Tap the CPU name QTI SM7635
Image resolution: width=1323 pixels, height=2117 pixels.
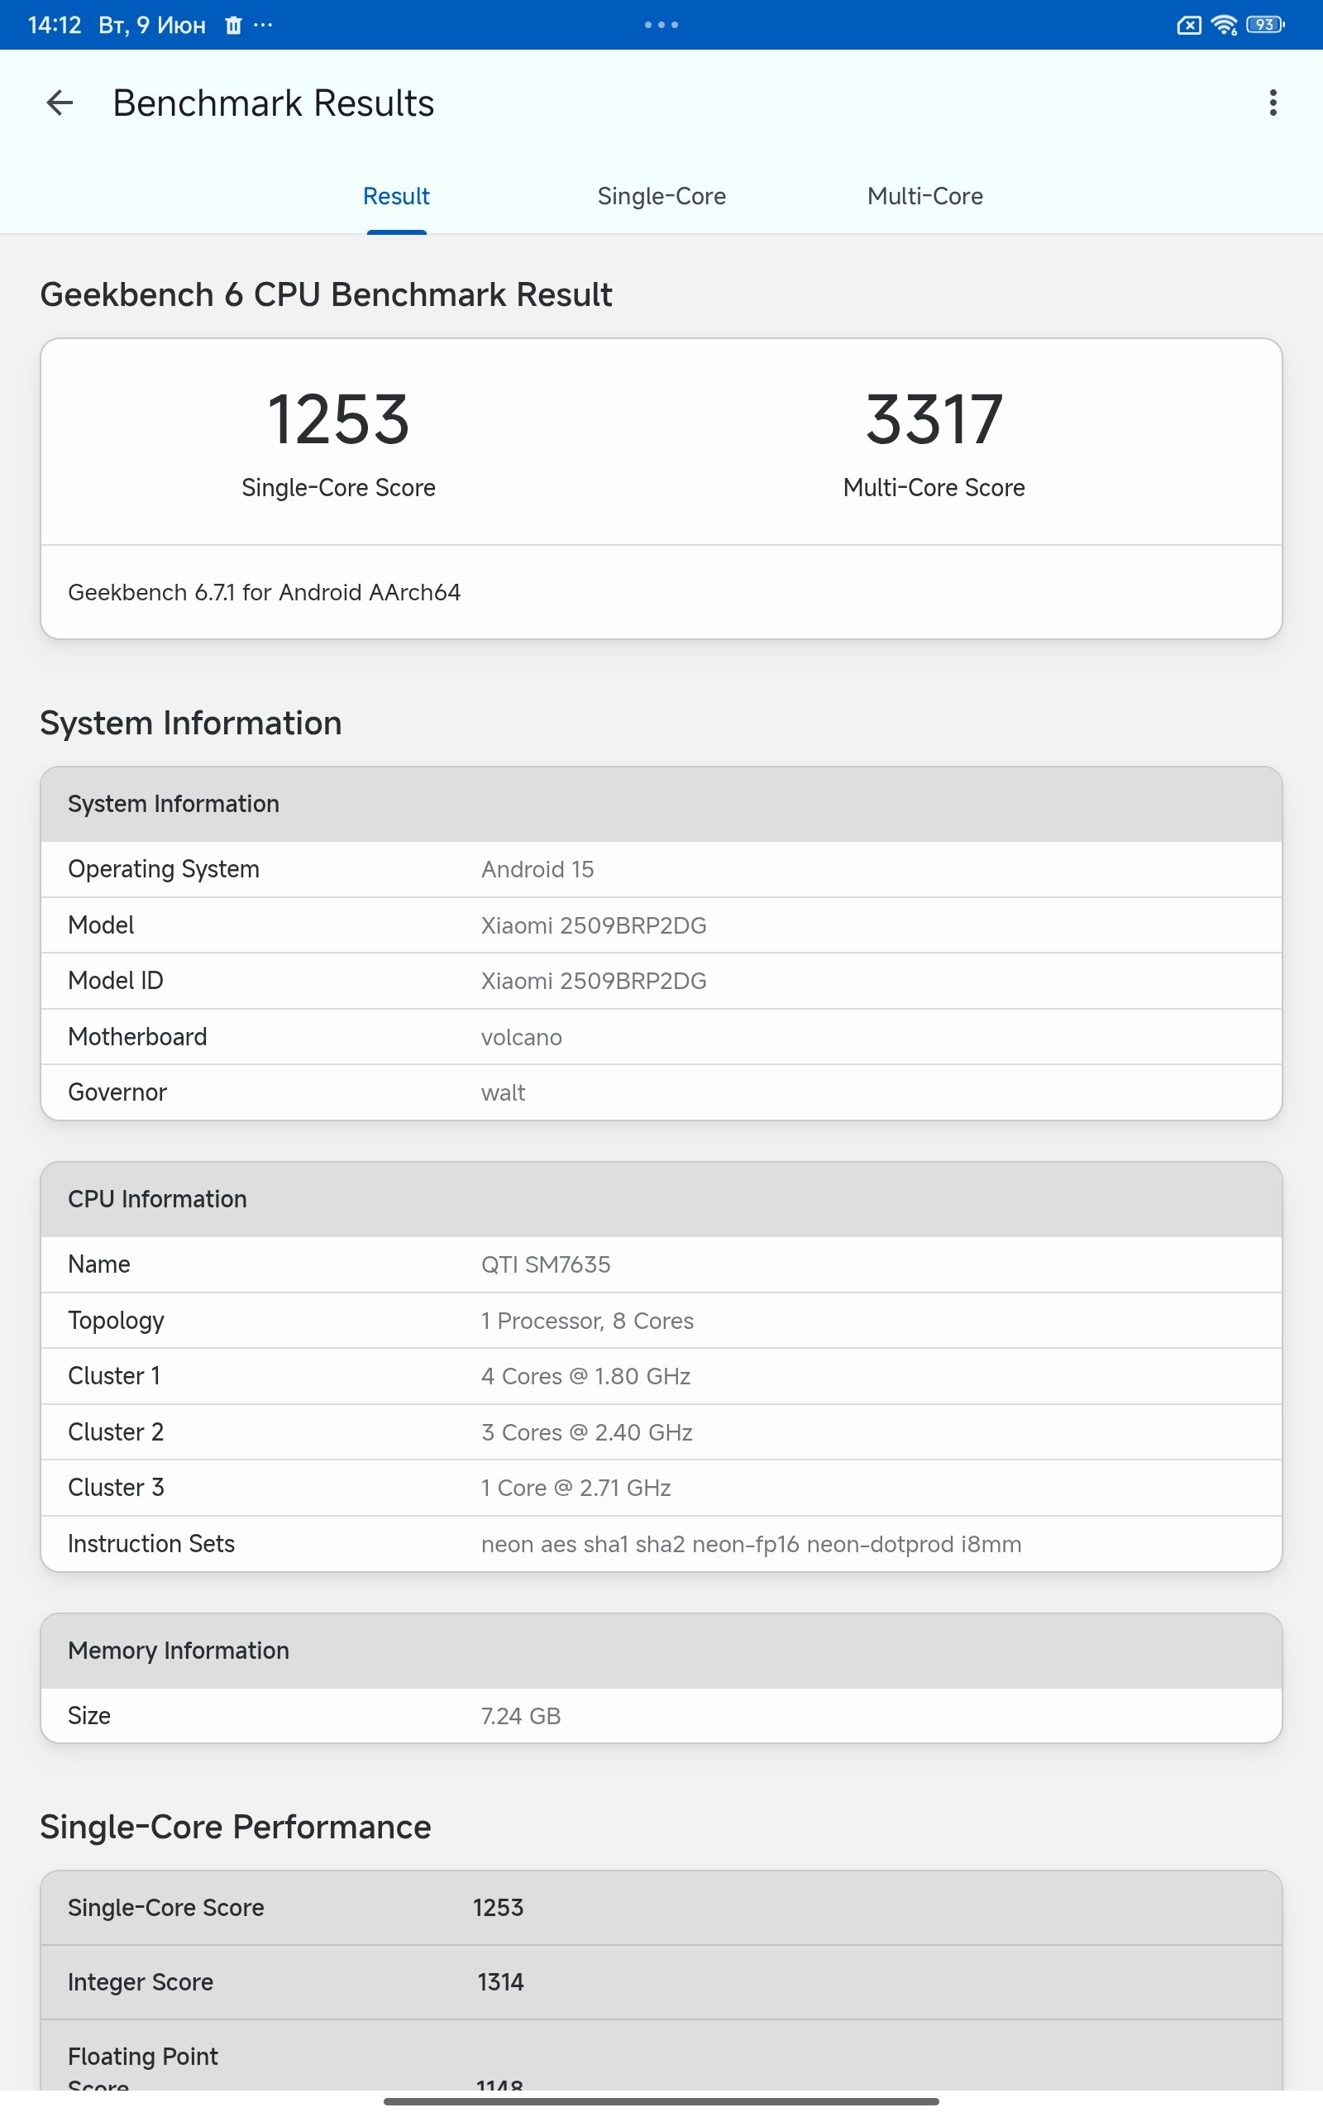click(x=546, y=1264)
